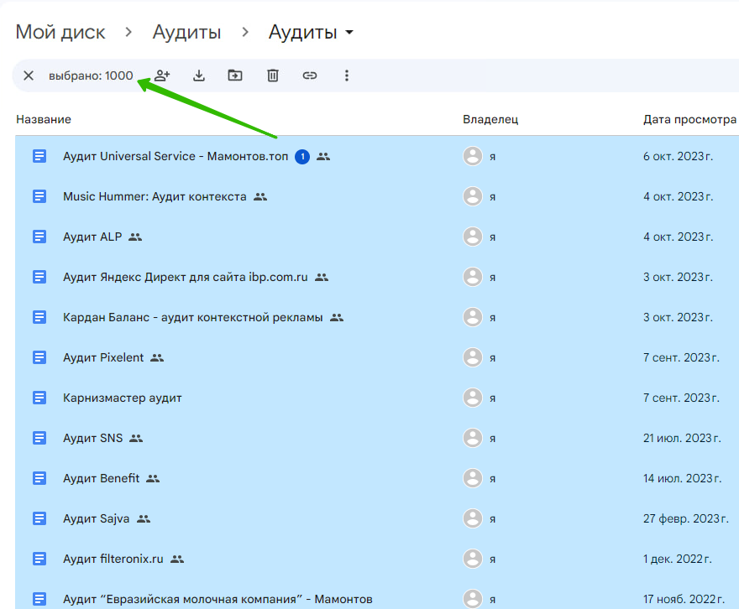Click the share (add person) icon
Viewport: 739px width, 609px height.
point(162,75)
